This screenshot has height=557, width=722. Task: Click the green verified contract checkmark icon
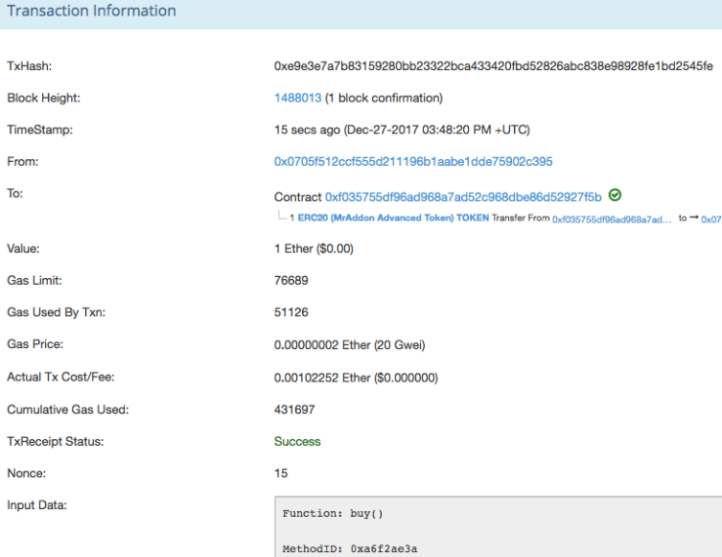[x=616, y=195]
